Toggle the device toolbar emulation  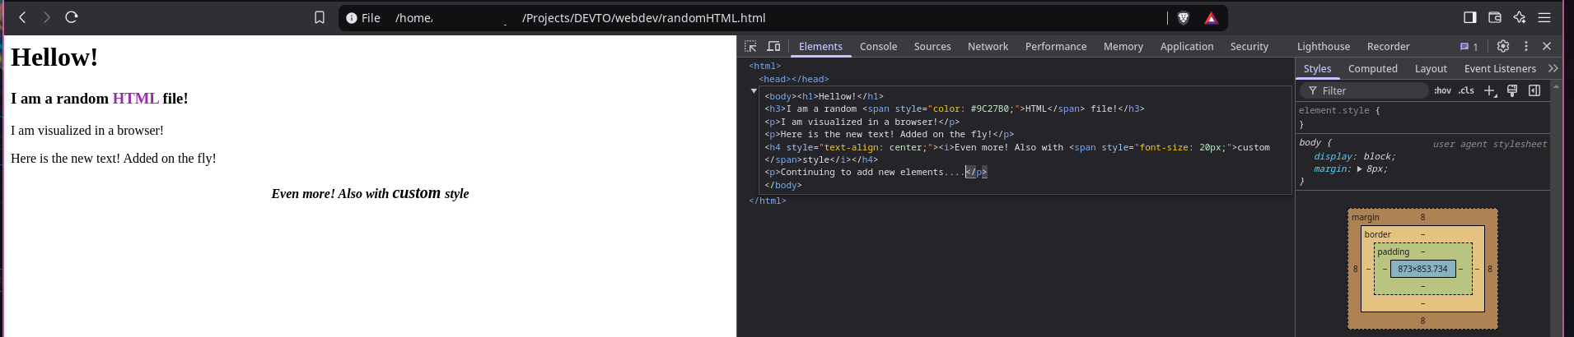[x=773, y=46]
